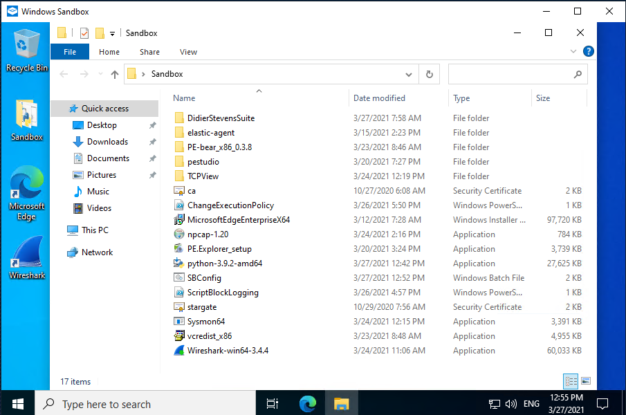The height and width of the screenshot is (415, 626).
Task: Click the taskbar search box
Action: pos(146,404)
